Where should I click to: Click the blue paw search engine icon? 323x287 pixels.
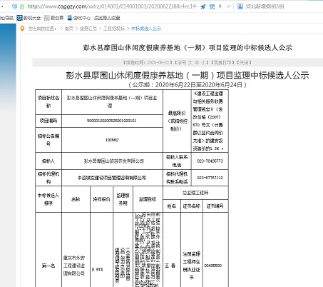click(x=240, y=6)
